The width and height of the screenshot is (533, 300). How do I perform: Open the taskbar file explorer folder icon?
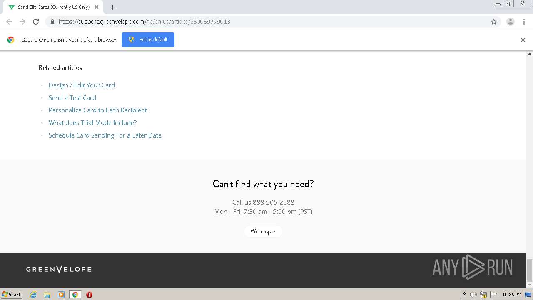(x=47, y=295)
